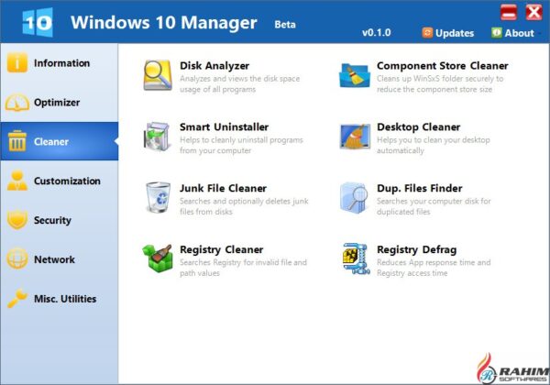Viewport: 550px width, 385px height.
Task: Click the Registry Cleaner title
Action: [x=221, y=249]
